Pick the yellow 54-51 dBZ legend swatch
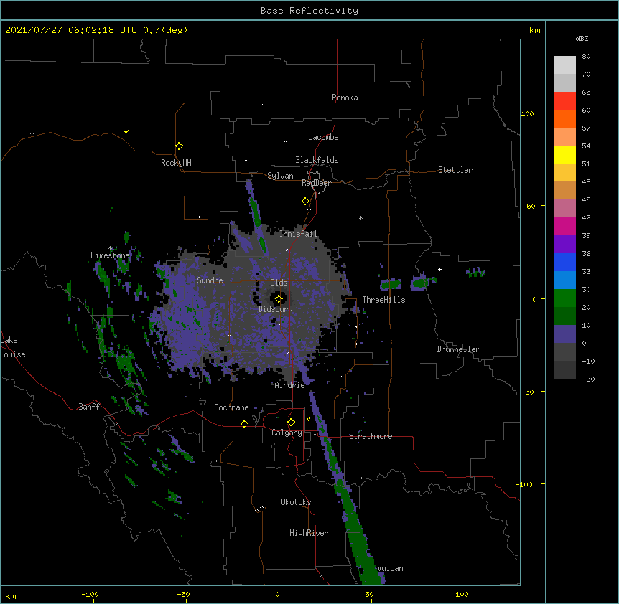The height and width of the screenshot is (604, 619). 564,154
